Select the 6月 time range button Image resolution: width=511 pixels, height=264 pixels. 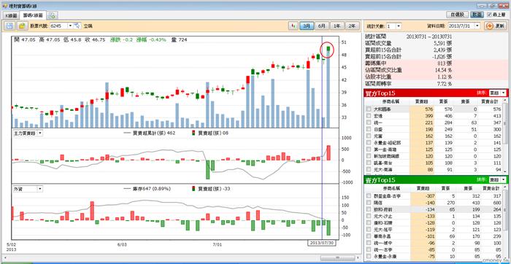pyautogui.click(x=322, y=26)
